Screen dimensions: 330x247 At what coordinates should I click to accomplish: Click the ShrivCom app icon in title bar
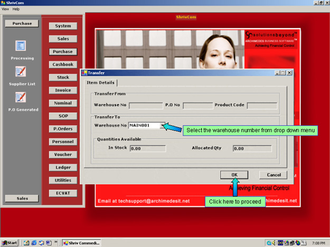tap(3, 3)
